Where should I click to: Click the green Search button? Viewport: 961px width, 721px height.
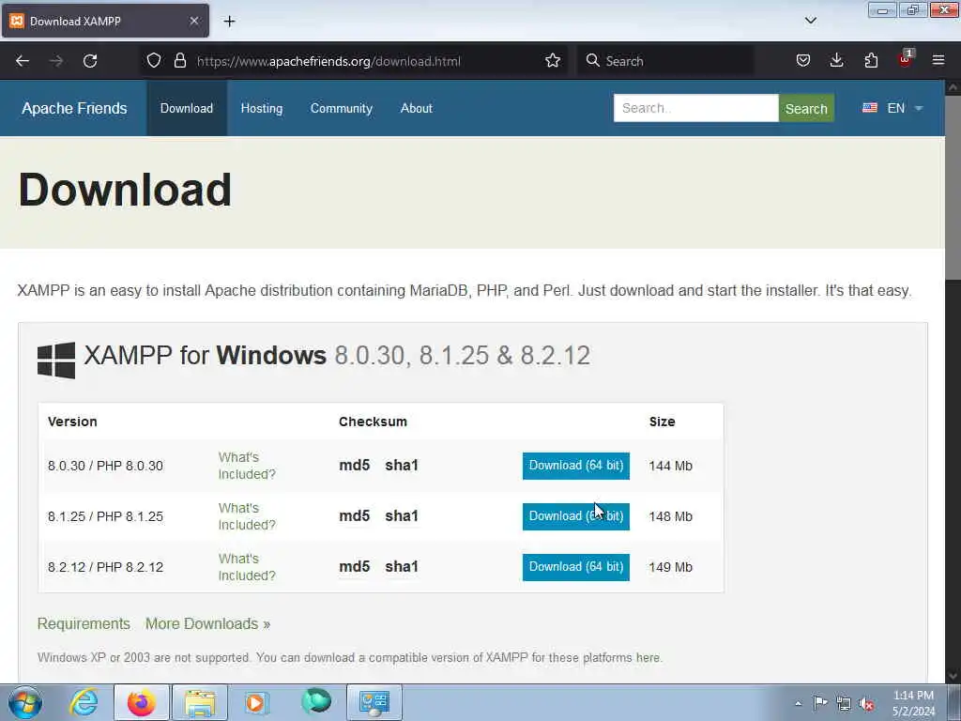tap(806, 108)
